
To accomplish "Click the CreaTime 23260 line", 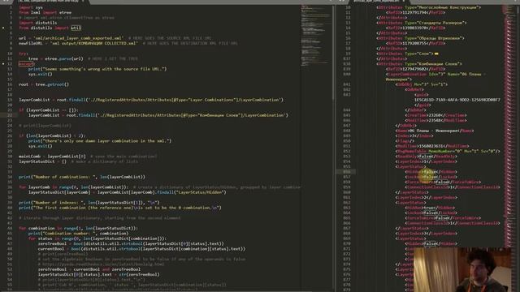I will (x=435, y=115).
